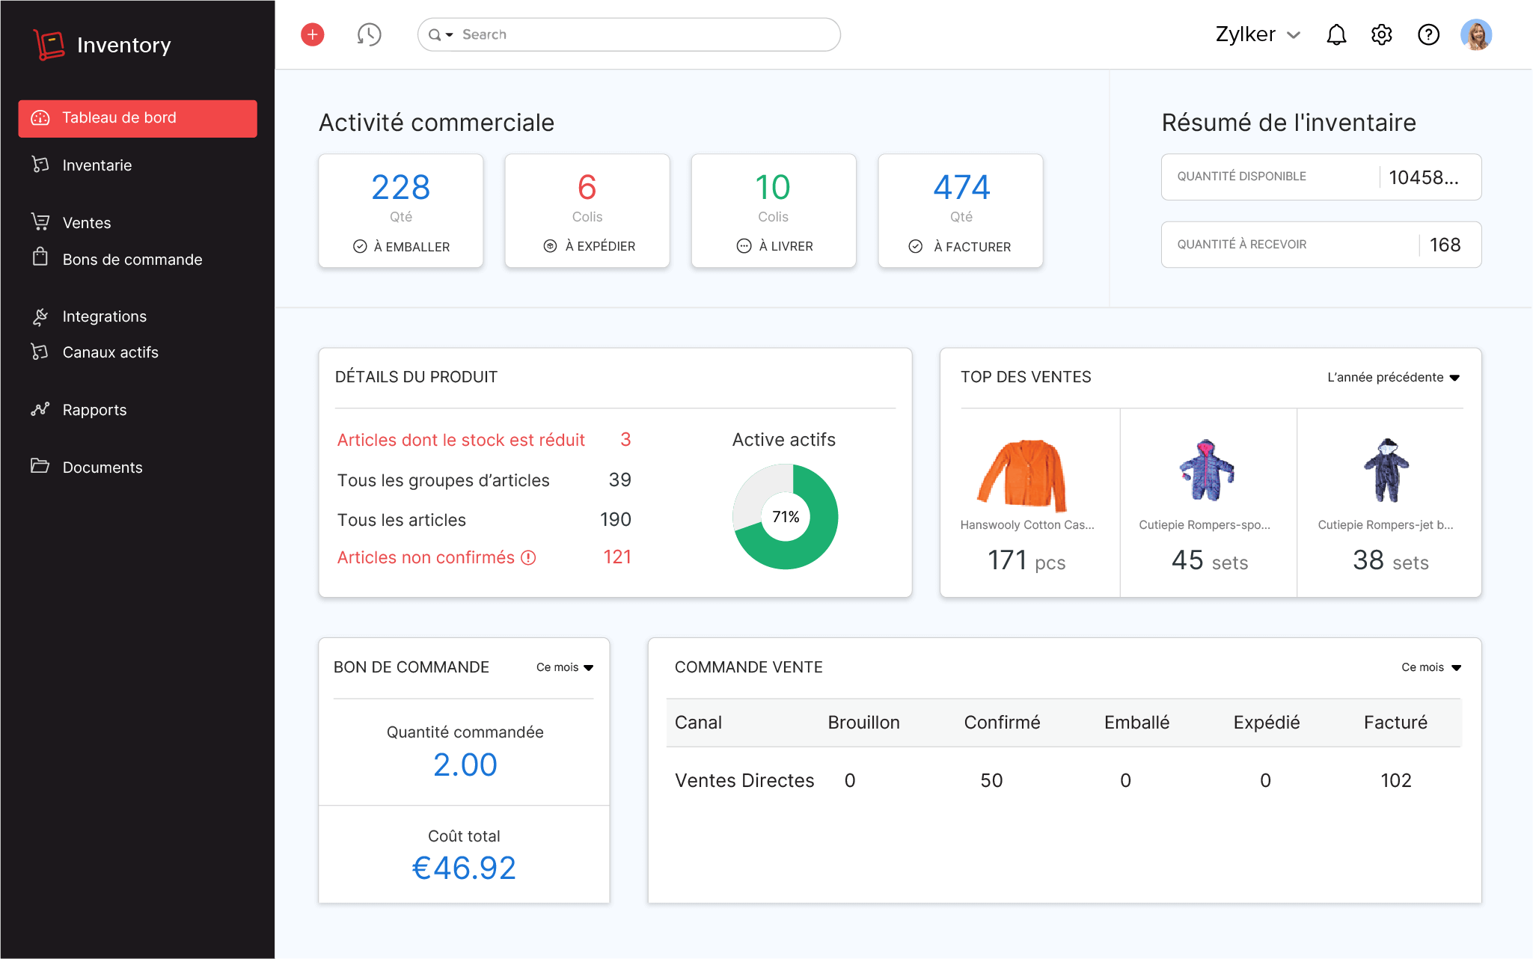Image resolution: width=1533 pixels, height=959 pixels.
Task: Open L'année précédente period dropdown
Action: [x=1393, y=377]
